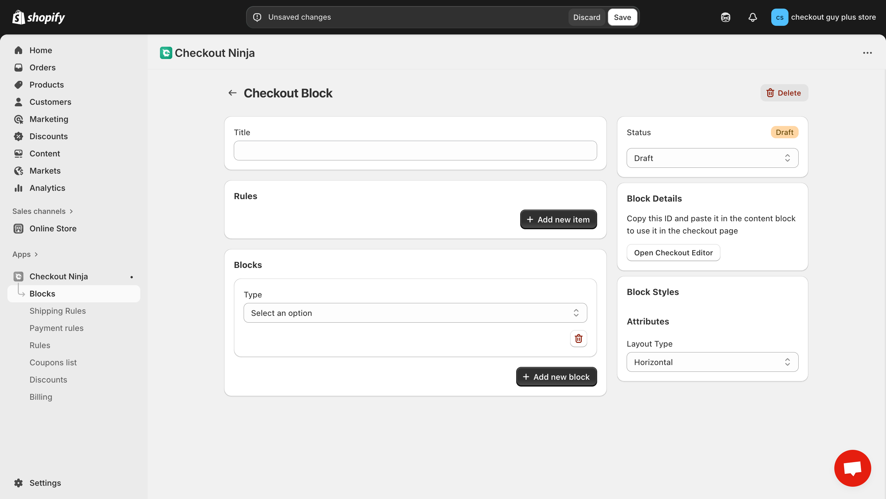Click the Open Checkout Editor button
The height and width of the screenshot is (499, 886).
pos(673,253)
